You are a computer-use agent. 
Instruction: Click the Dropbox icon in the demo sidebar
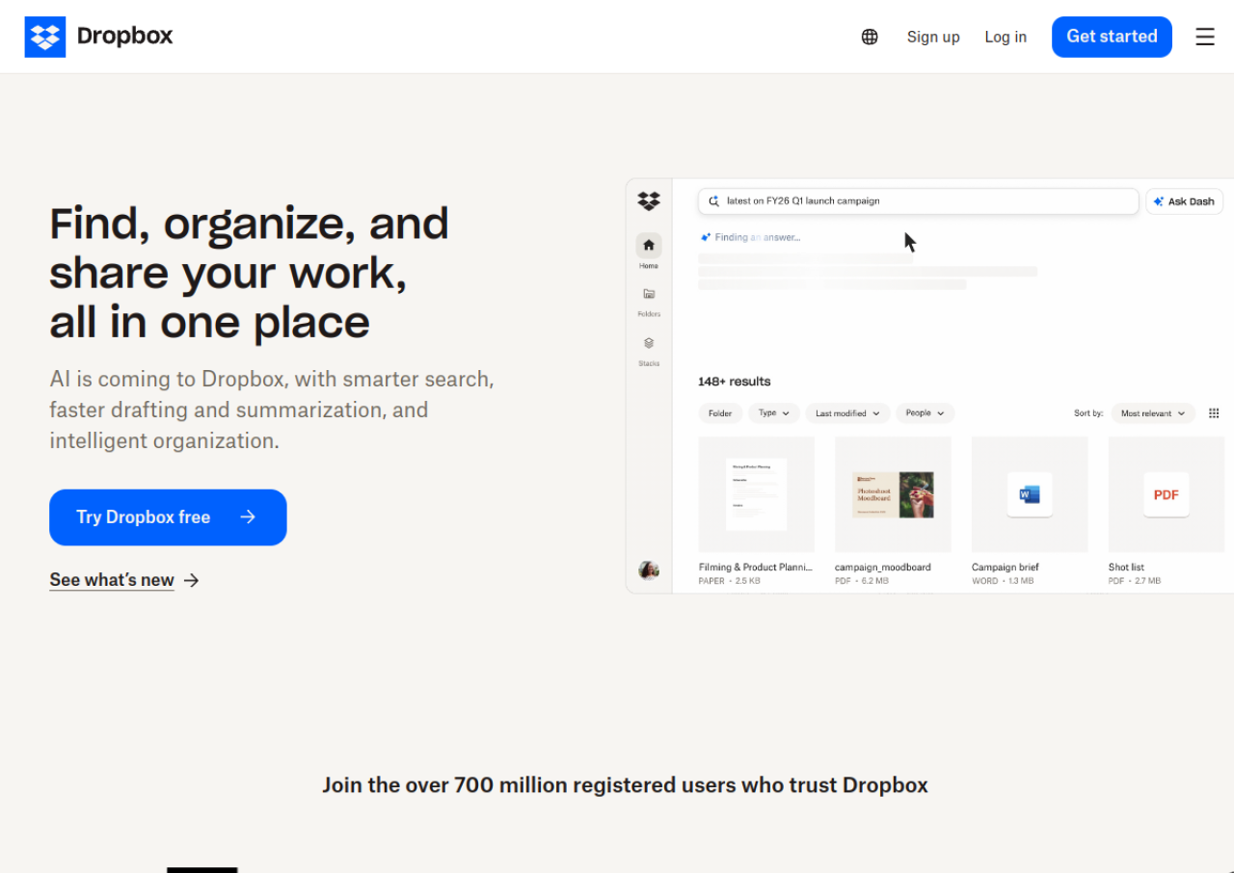click(x=649, y=200)
